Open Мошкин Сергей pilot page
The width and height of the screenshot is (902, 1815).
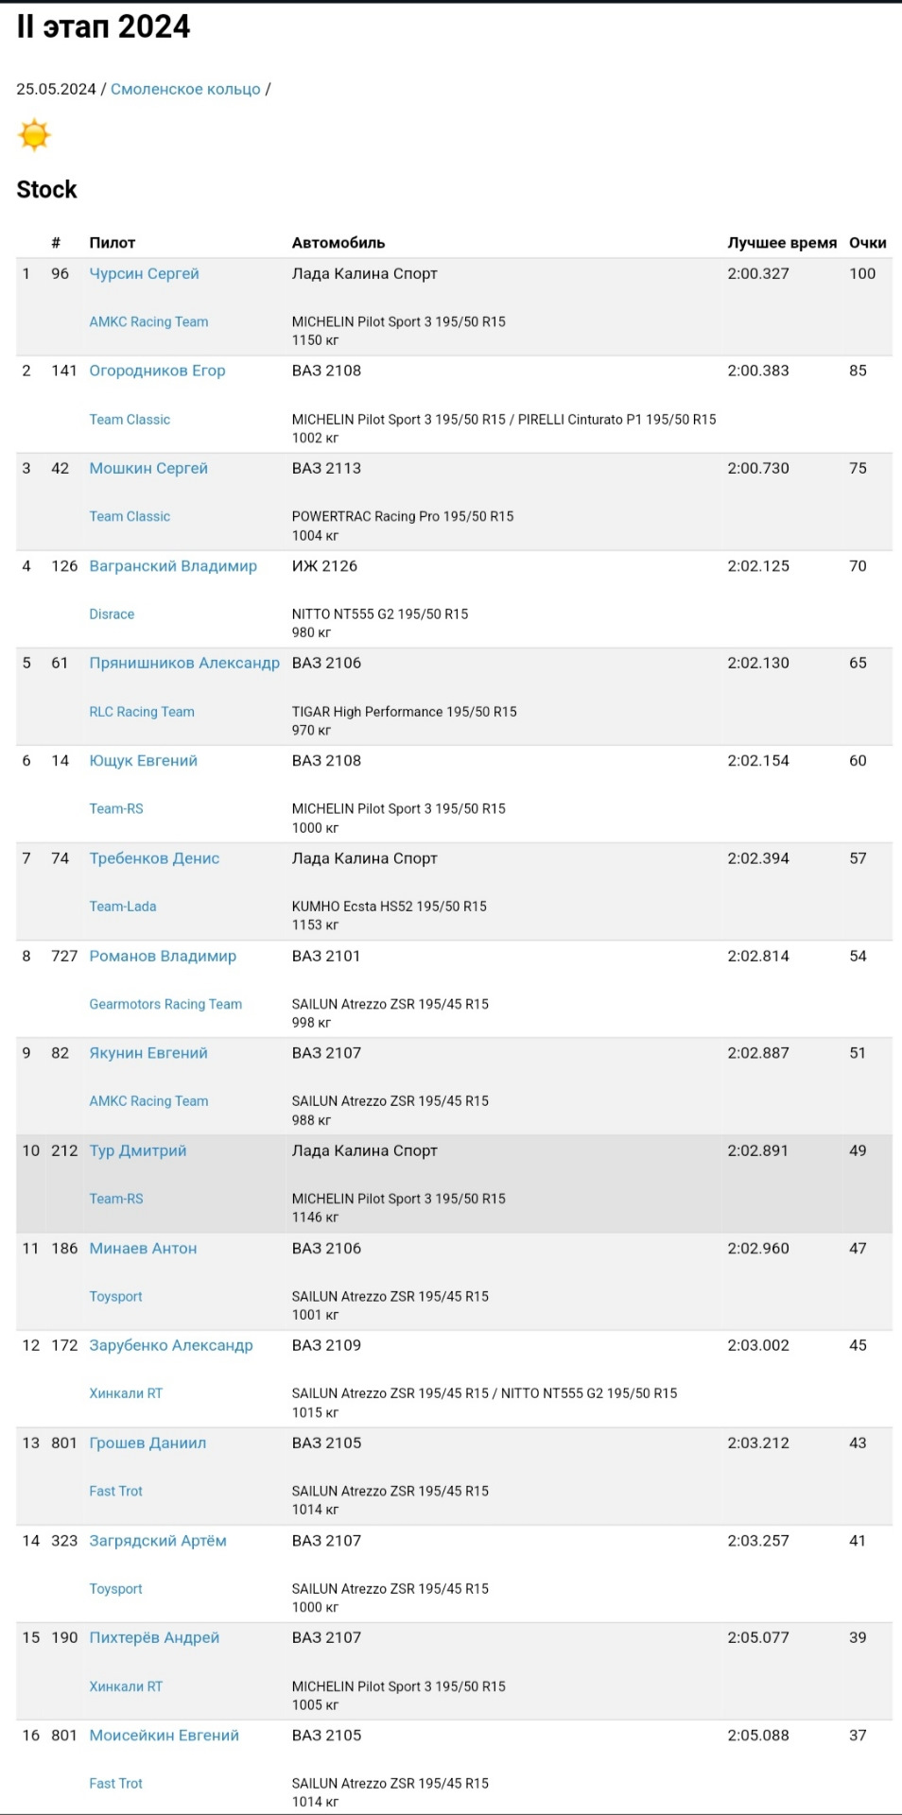[148, 468]
